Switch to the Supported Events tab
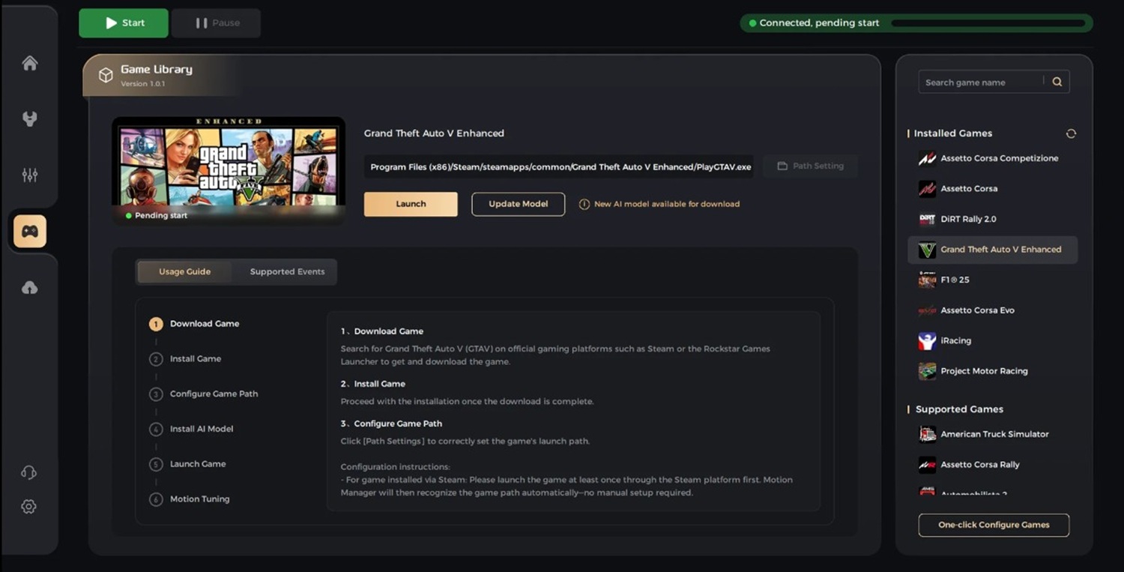The image size is (1124, 572). 287,271
